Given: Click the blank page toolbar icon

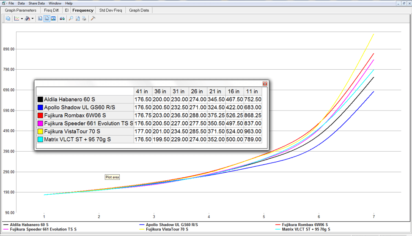Looking at the screenshot, I should click(x=40, y=19).
